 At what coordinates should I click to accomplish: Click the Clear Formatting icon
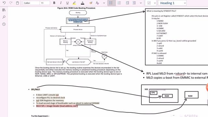pos(97,3)
